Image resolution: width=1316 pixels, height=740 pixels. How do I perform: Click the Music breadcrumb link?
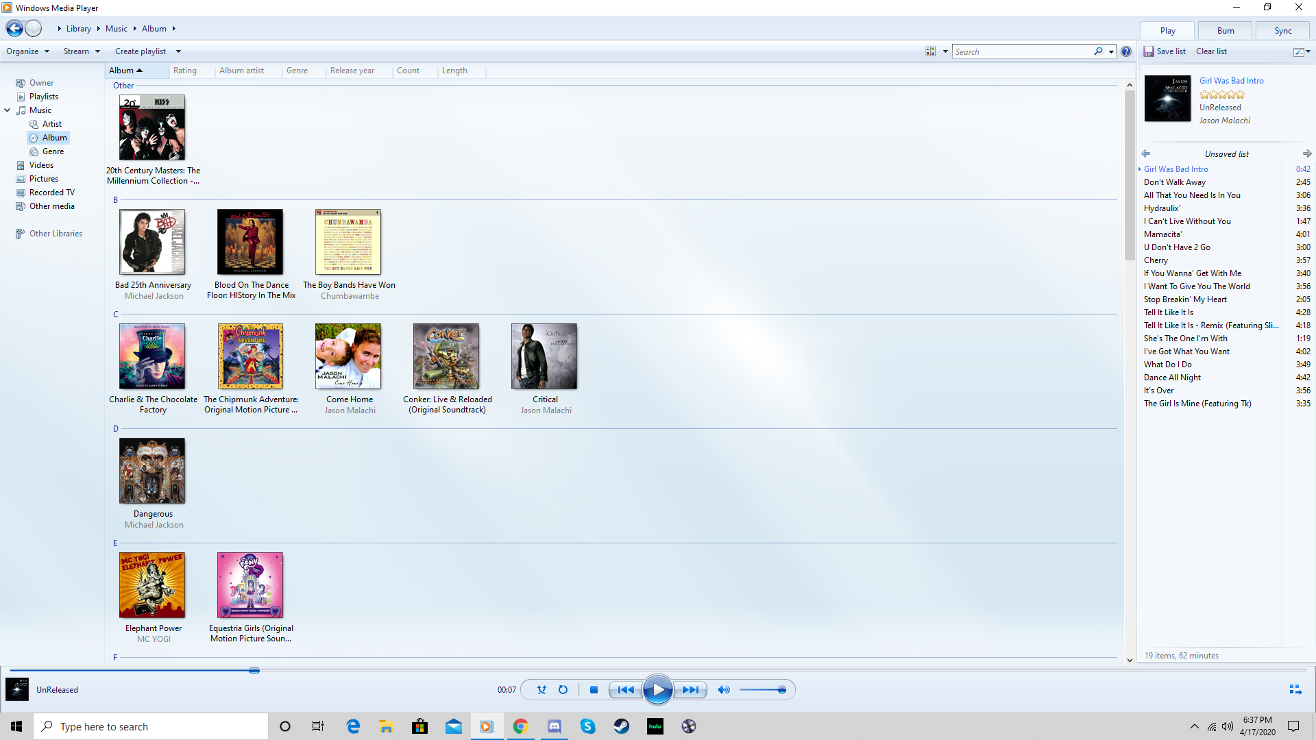(x=116, y=29)
